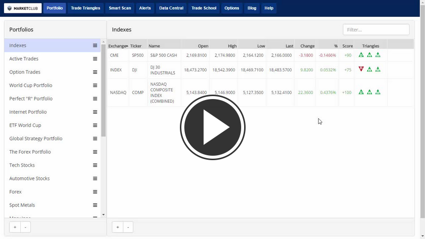Click the DJI weekly green triangle
The height and width of the screenshot is (239, 425).
370,69
